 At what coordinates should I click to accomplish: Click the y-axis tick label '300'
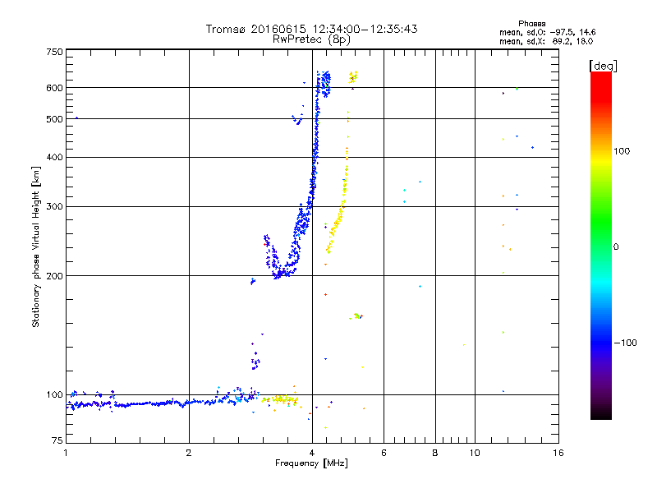coord(54,206)
